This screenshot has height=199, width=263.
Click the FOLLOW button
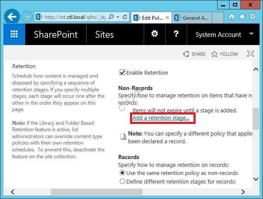(x=224, y=54)
